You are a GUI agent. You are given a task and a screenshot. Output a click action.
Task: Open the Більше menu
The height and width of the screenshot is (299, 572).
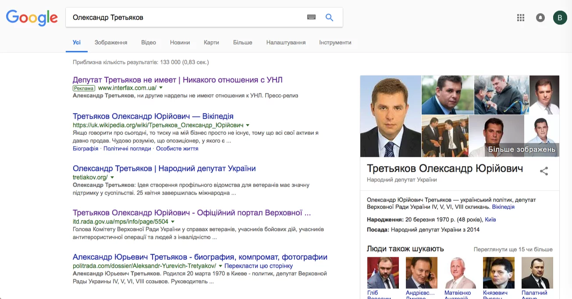tap(242, 43)
